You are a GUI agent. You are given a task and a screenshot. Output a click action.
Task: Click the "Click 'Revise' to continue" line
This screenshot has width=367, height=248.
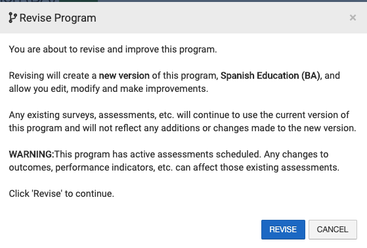tap(62, 194)
